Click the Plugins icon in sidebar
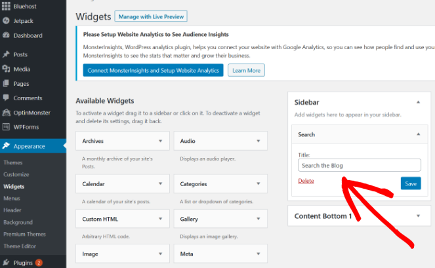435x268 pixels. [6, 263]
